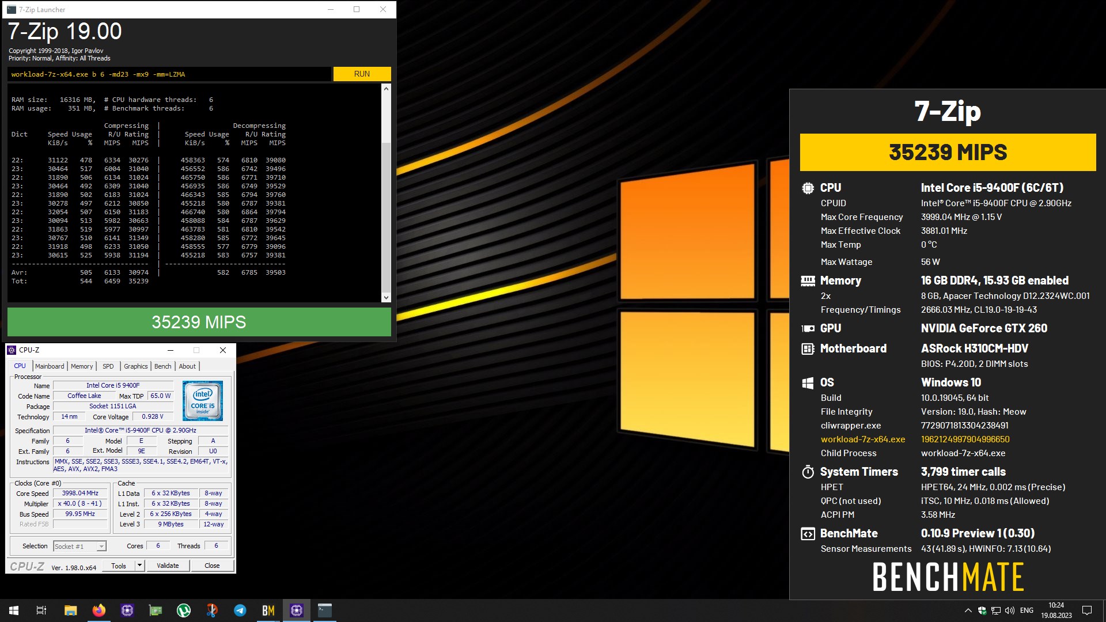
Task: Switch to the CPU tab in CPU-Z
Action: tap(20, 366)
